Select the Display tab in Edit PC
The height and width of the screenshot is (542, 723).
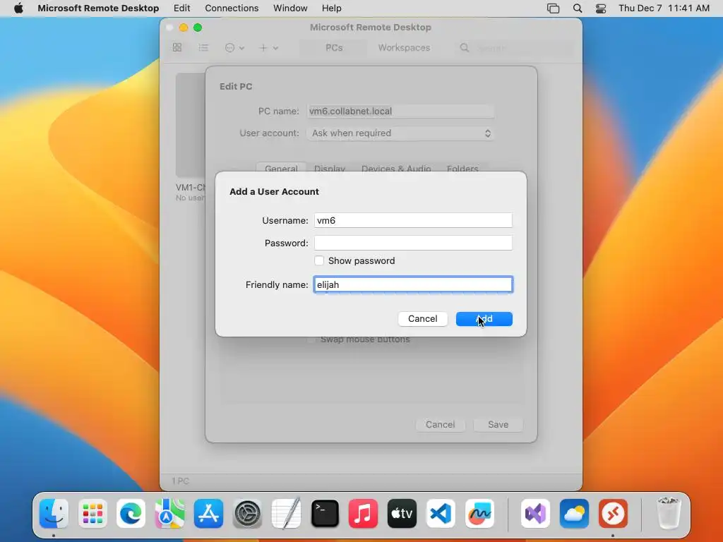pyautogui.click(x=330, y=168)
